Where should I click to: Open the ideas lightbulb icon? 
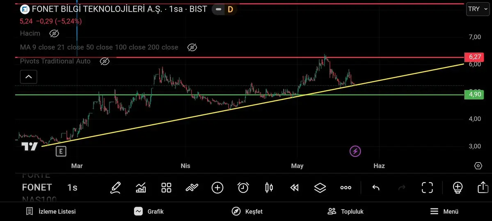pos(458,187)
